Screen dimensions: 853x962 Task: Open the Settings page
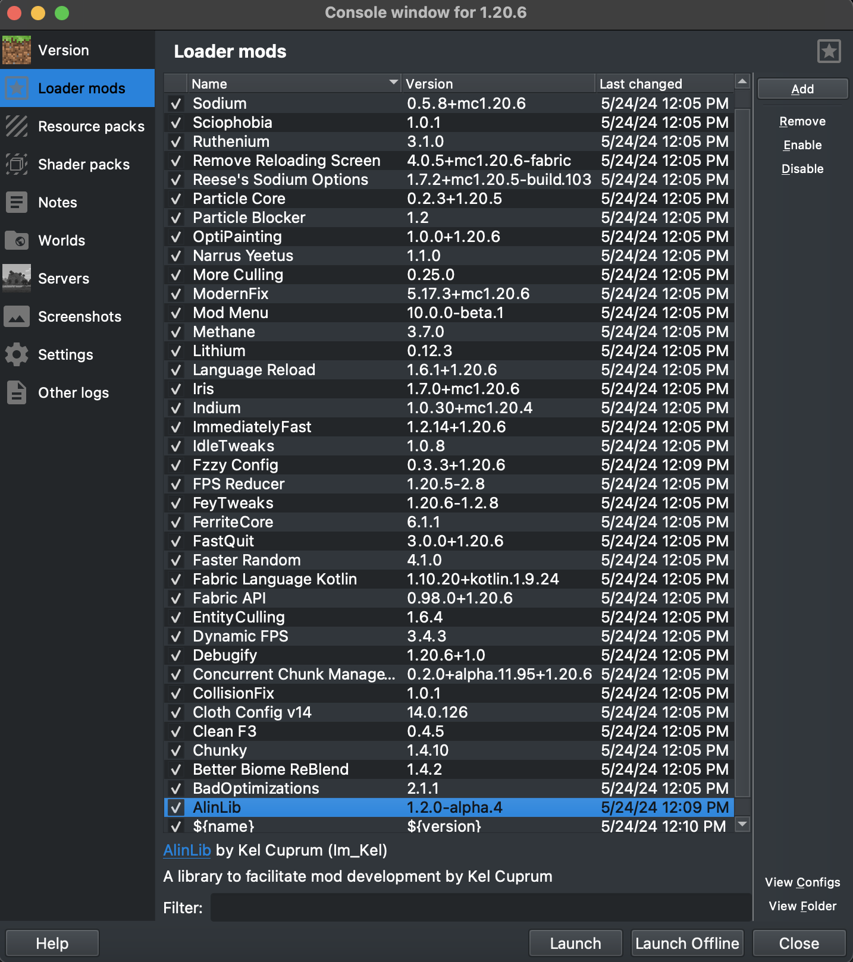coord(77,354)
